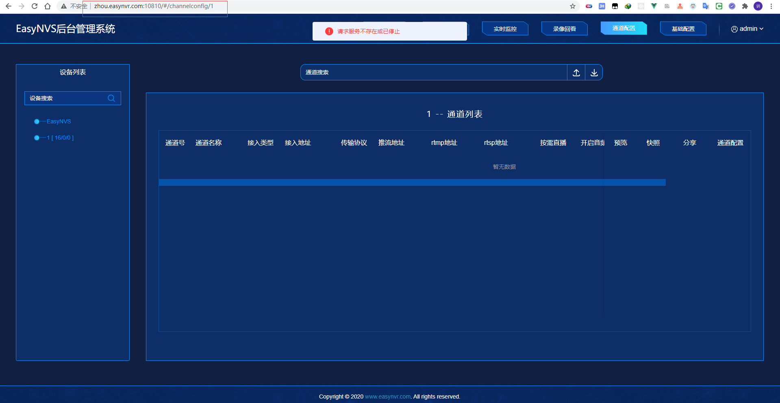Select the EasyNVS tree node
This screenshot has width=780, height=403.
pyautogui.click(x=59, y=121)
